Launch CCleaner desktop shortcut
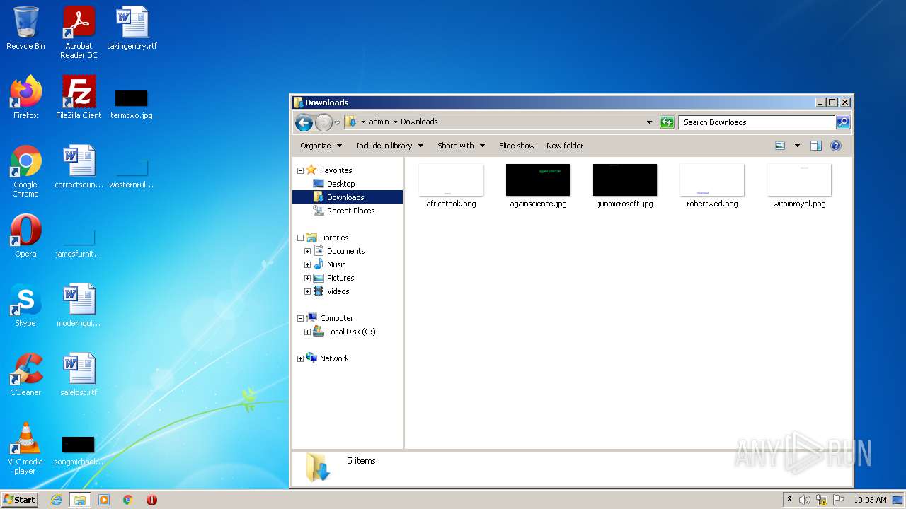 click(25, 375)
